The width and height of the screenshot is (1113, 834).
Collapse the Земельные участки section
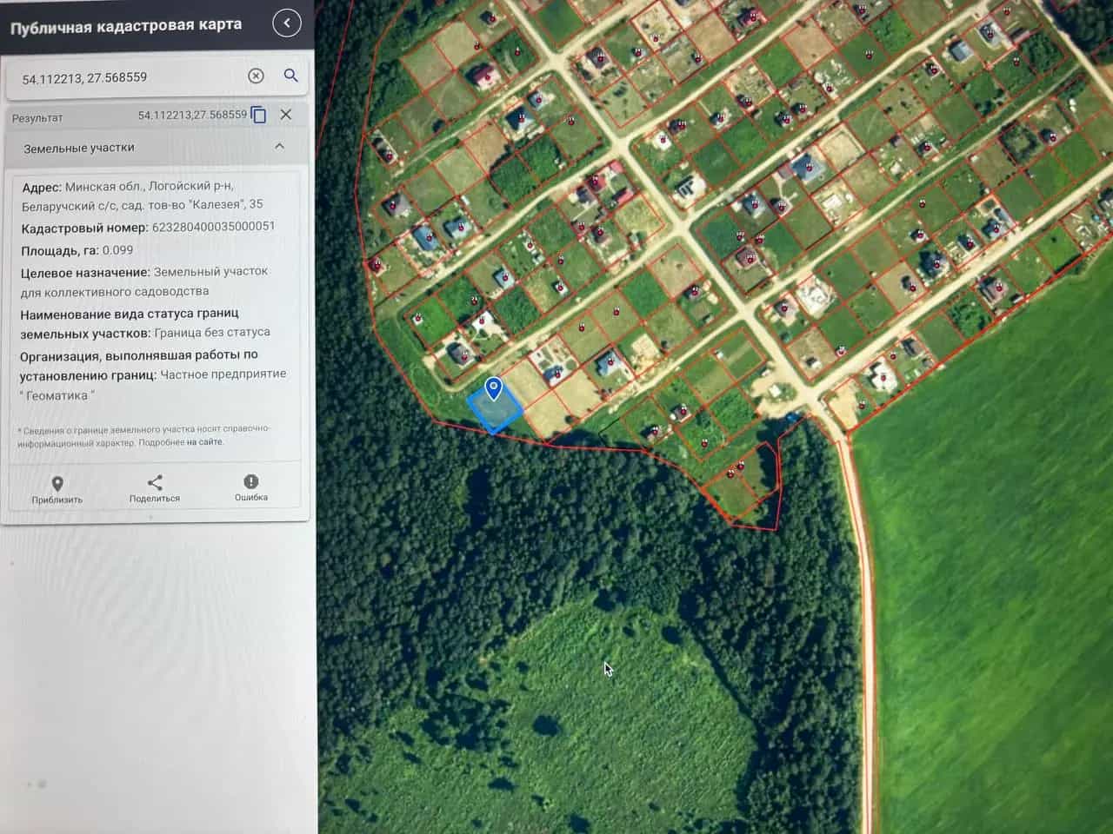coord(279,146)
